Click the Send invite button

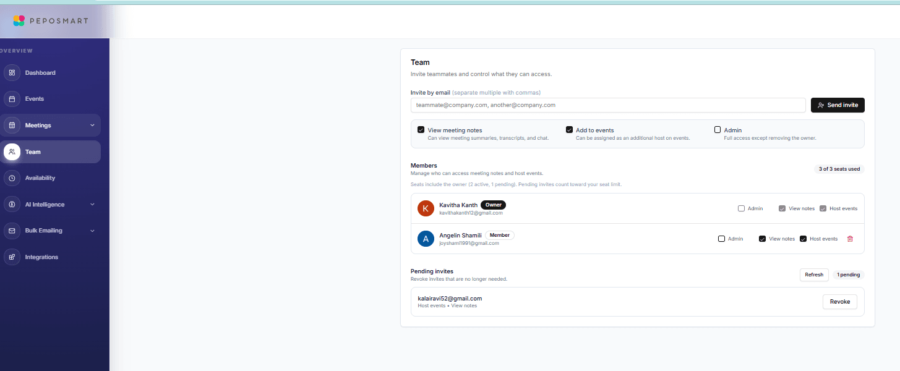(838, 105)
